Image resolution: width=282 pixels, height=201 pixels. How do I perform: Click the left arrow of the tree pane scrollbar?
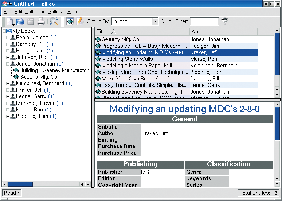click(4, 184)
